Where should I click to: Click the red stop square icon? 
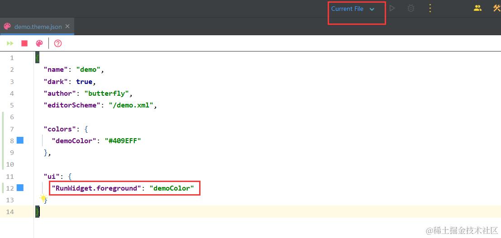(24, 43)
